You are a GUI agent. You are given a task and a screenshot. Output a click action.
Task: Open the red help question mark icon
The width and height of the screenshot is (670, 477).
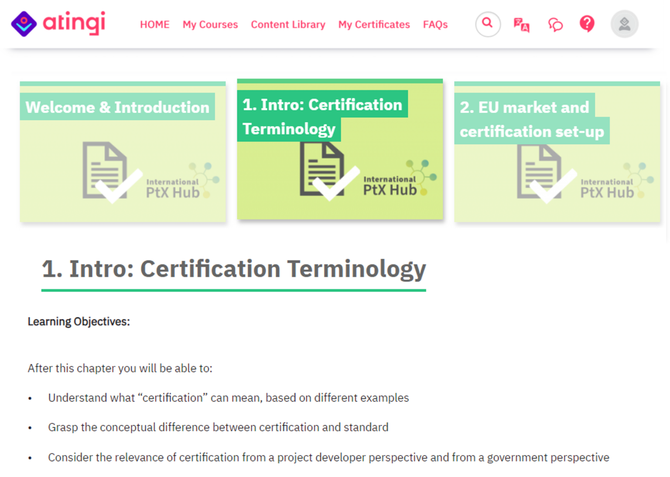click(x=587, y=24)
